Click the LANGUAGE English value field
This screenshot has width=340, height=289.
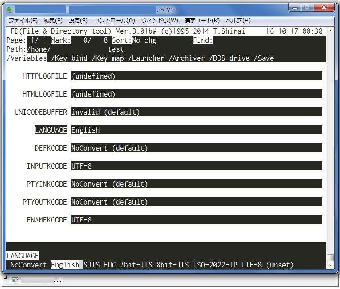pos(197,130)
